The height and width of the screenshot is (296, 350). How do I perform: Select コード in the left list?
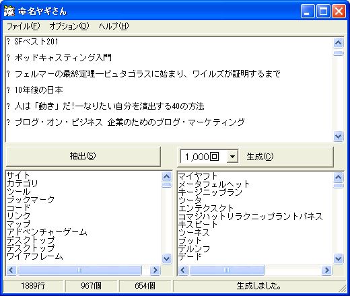click(18, 208)
